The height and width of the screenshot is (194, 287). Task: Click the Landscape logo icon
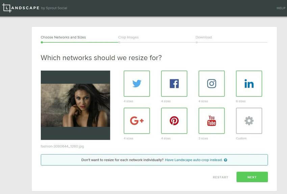click(x=7, y=8)
